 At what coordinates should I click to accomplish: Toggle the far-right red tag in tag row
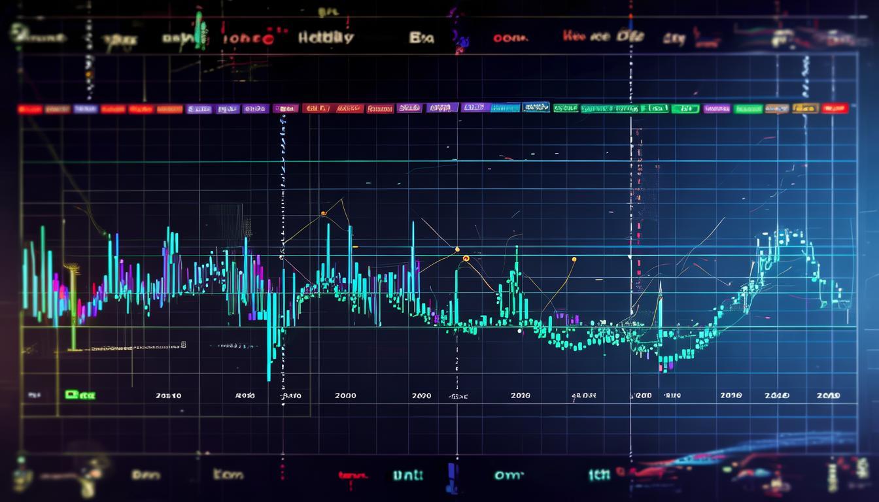point(835,109)
